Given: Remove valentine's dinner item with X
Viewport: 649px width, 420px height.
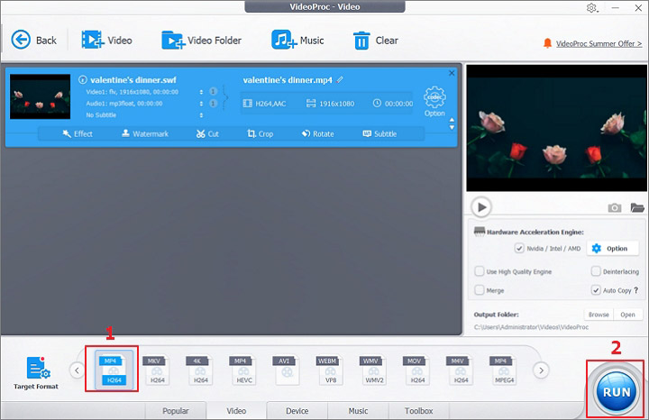Looking at the screenshot, I should (x=452, y=73).
